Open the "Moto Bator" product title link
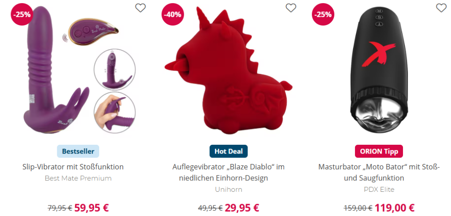Screen dimensions: 451x216 tap(379, 172)
